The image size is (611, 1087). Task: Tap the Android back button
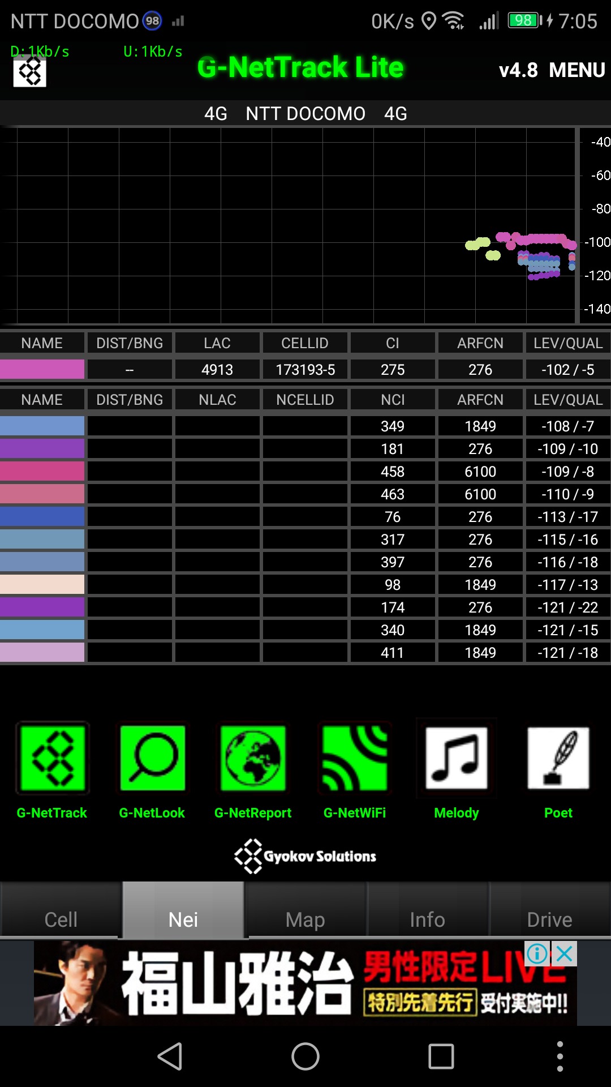170,1056
